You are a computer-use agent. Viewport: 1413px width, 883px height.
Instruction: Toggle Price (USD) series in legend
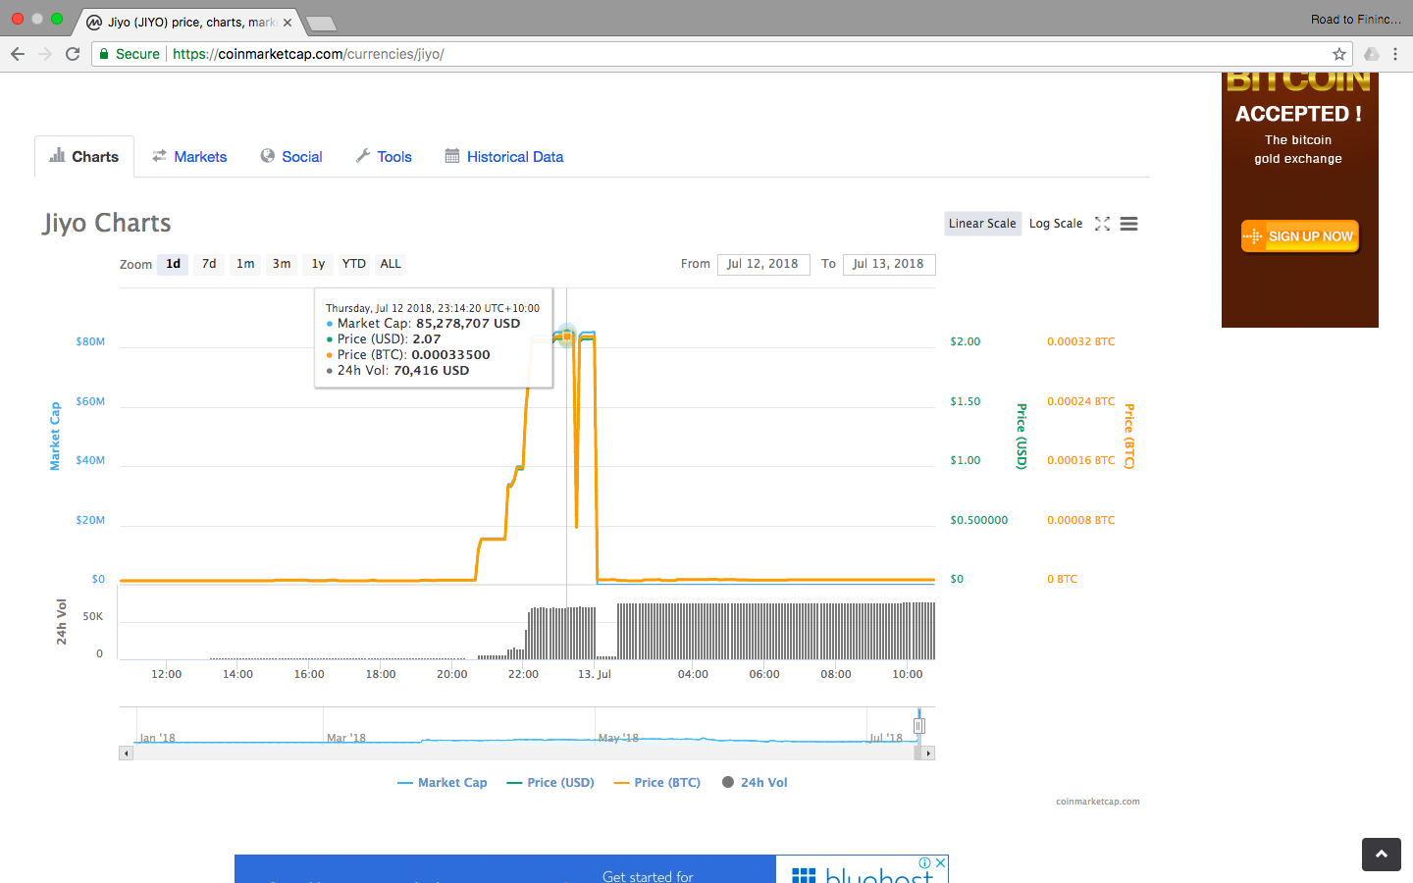(550, 783)
